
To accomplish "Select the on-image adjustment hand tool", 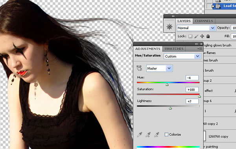I will [x=139, y=68].
